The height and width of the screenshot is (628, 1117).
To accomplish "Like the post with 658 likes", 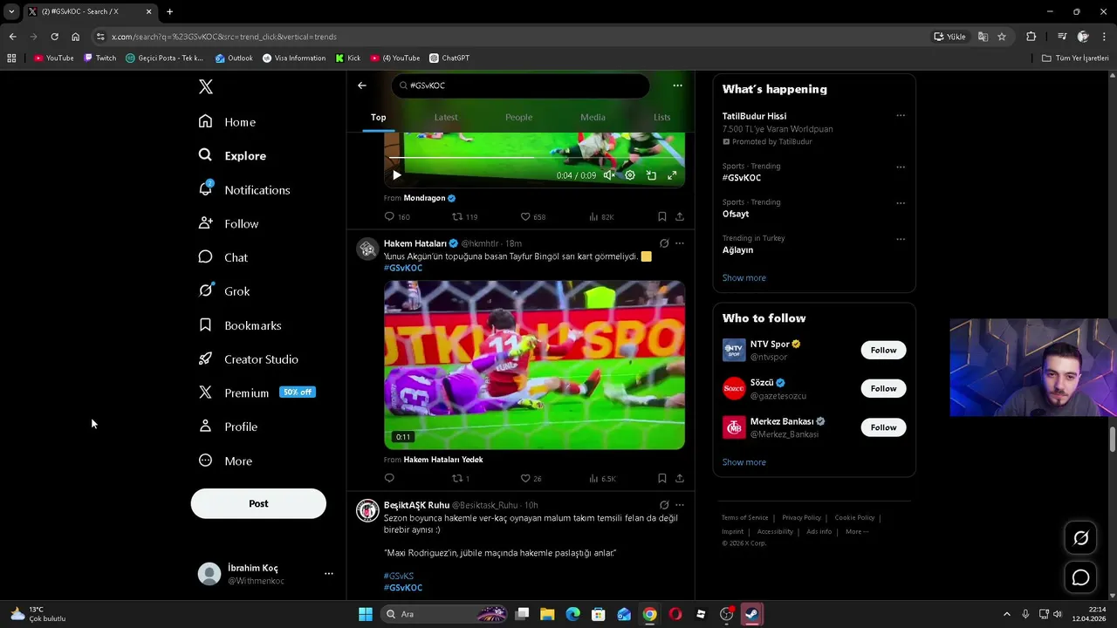I will coord(532,216).
